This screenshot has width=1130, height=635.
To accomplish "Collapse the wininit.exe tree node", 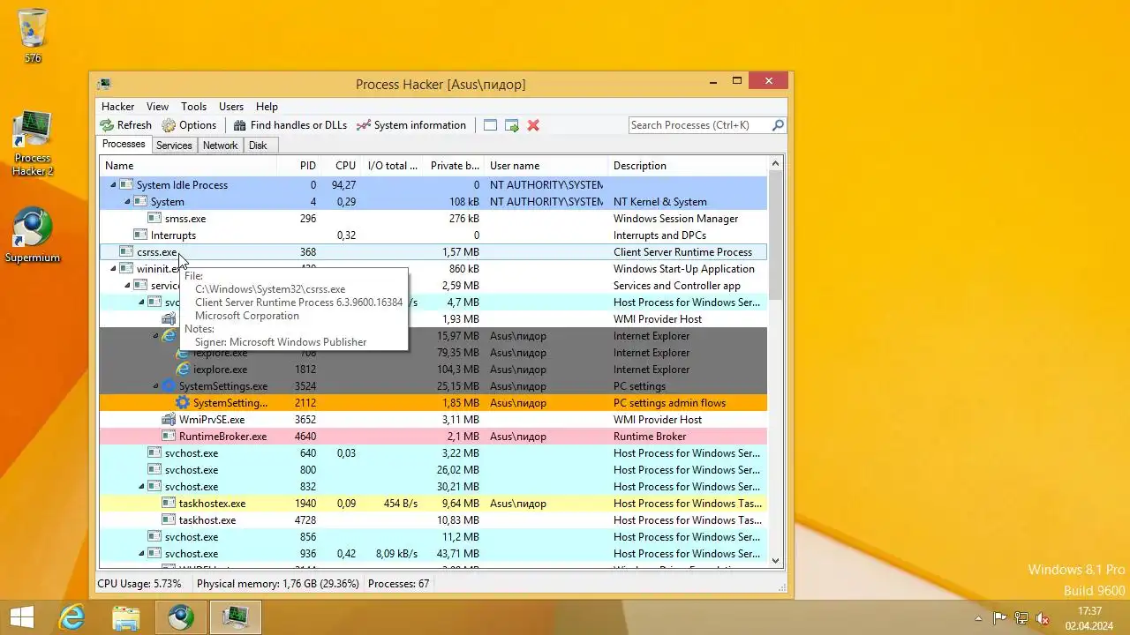I will (x=113, y=269).
